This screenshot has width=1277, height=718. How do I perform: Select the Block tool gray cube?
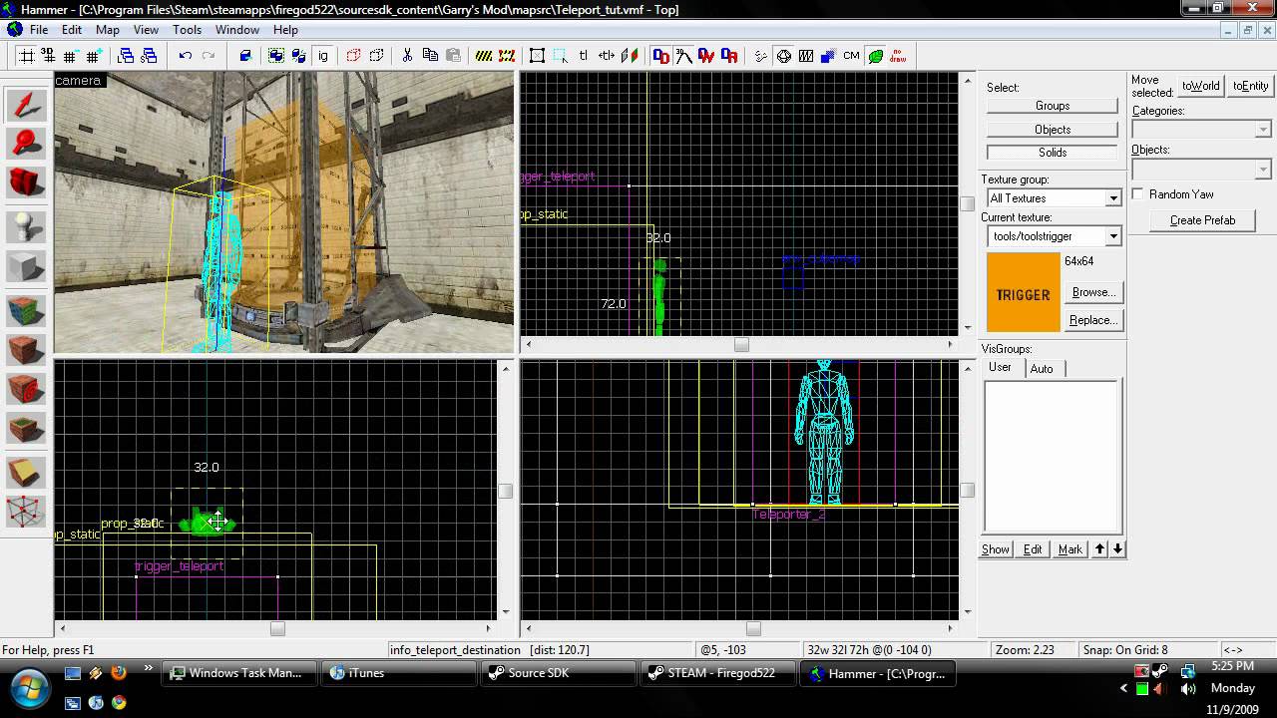tap(26, 266)
